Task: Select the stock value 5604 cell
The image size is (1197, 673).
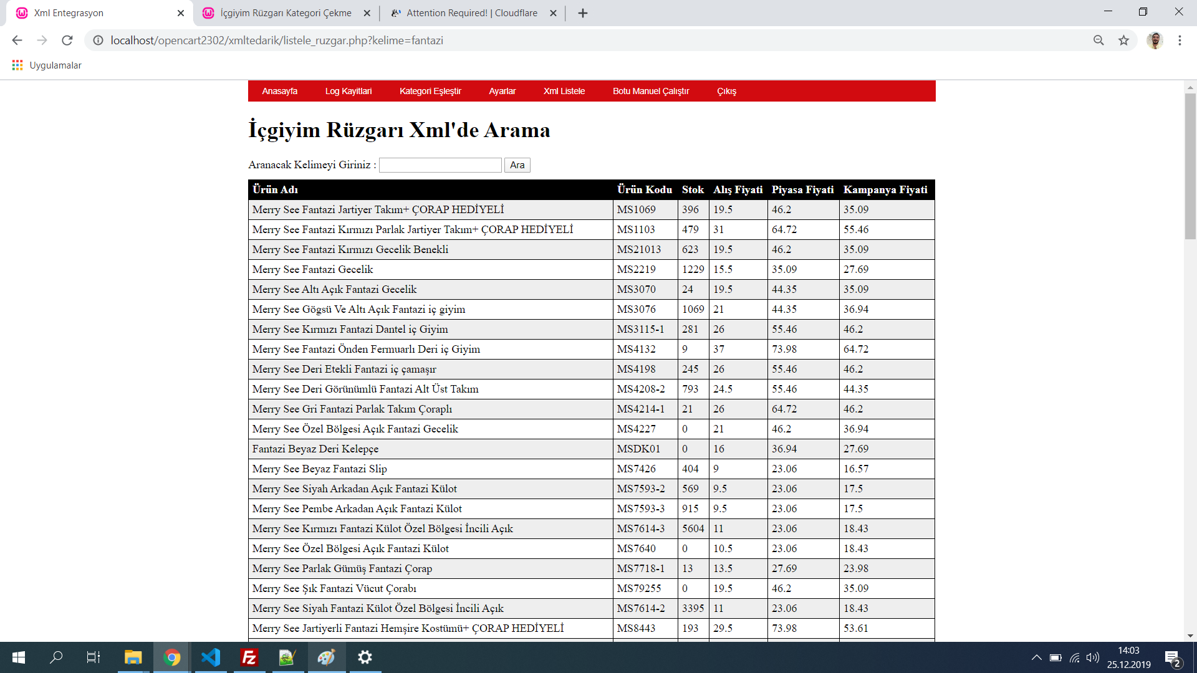Action: tap(693, 529)
